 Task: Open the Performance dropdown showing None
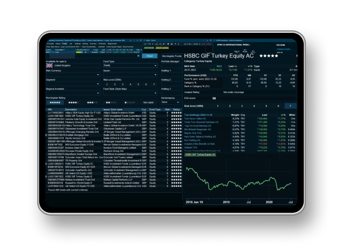click(x=170, y=102)
